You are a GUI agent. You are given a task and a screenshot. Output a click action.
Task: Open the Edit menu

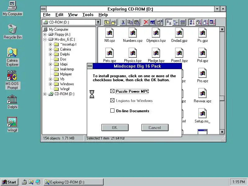pos(59,15)
